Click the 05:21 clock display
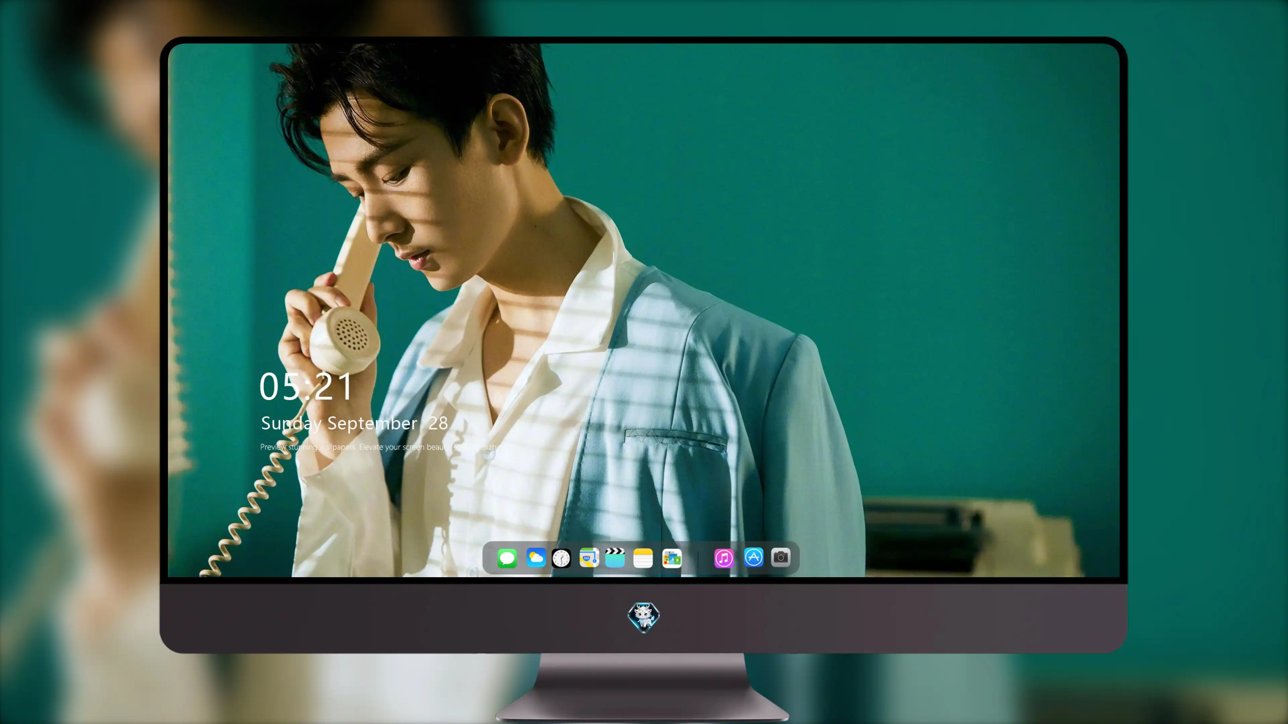Screen dimensions: 1288x724 (x=306, y=386)
